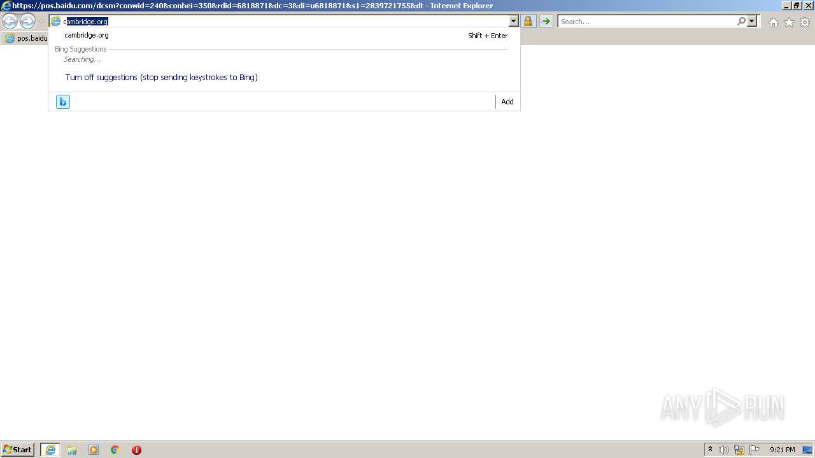Viewport: 815px width, 458px height.
Task: Open the search provider dropdown arrow
Action: coord(752,22)
